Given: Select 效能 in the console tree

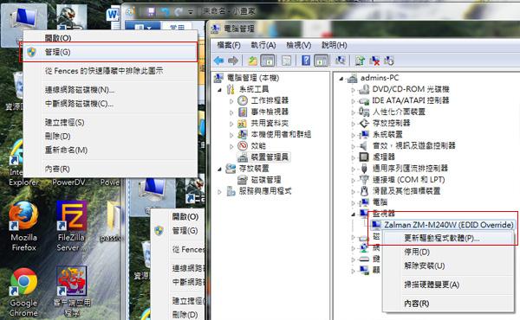Looking at the screenshot, I should (x=258, y=145).
